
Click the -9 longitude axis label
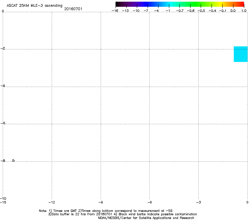click(101, 202)
